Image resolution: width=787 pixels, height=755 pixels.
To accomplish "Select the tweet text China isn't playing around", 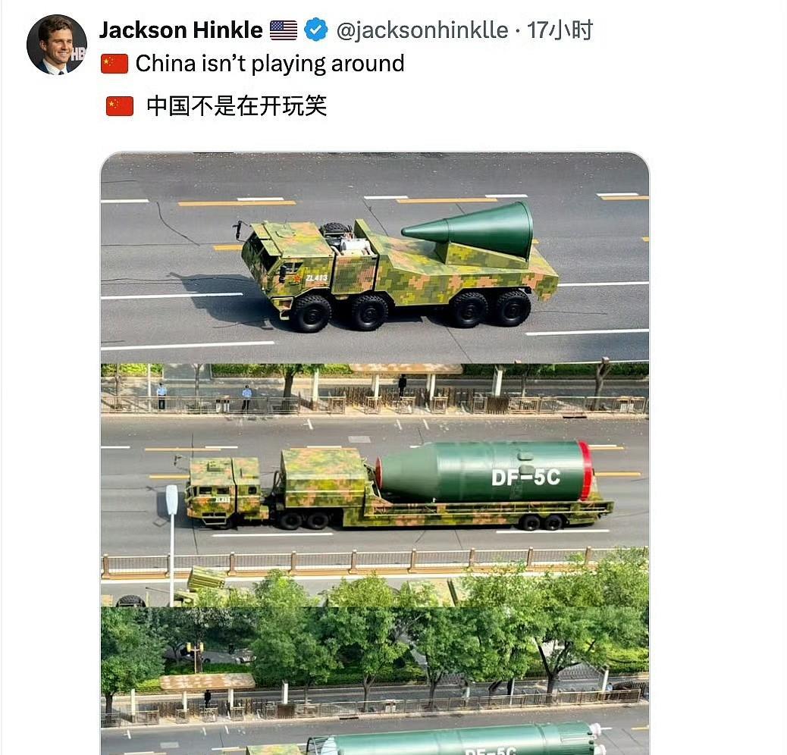I will [x=269, y=64].
